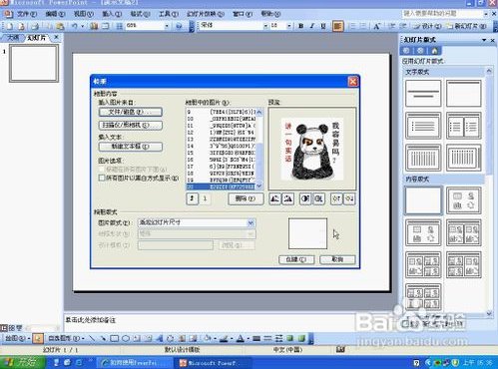Click task pane Home icon

pos(434,51)
